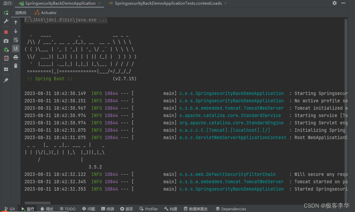Click the 3.5.2 MyBatis-Plus version text
The height and width of the screenshot is (212, 355).
pyautogui.click(x=95, y=167)
